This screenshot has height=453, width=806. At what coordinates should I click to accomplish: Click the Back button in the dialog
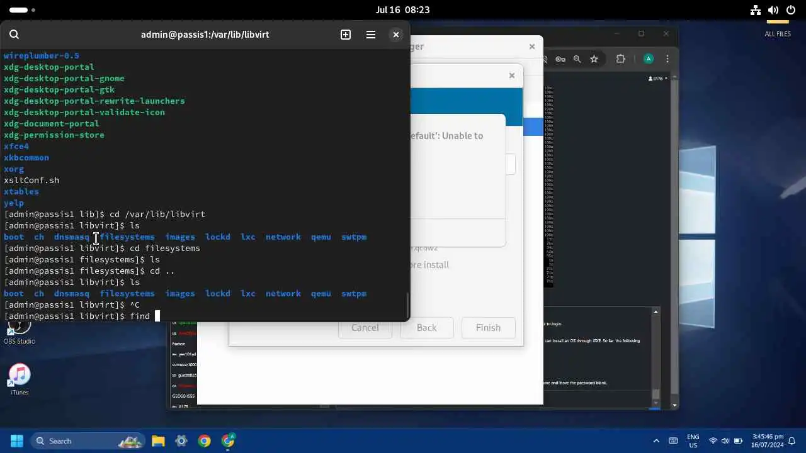(x=426, y=327)
